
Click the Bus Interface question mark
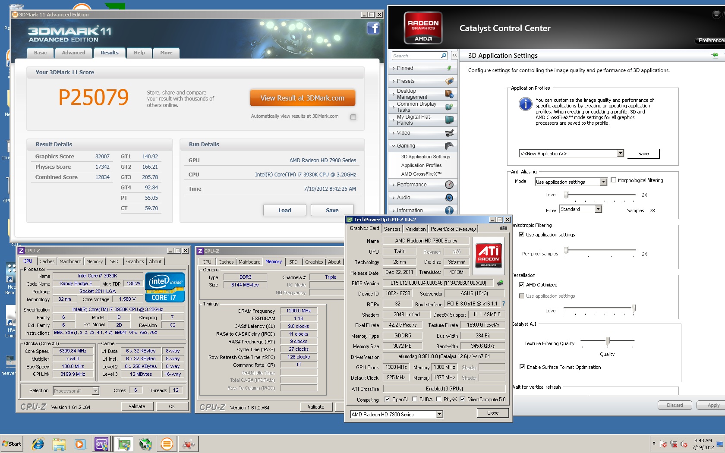pos(503,304)
